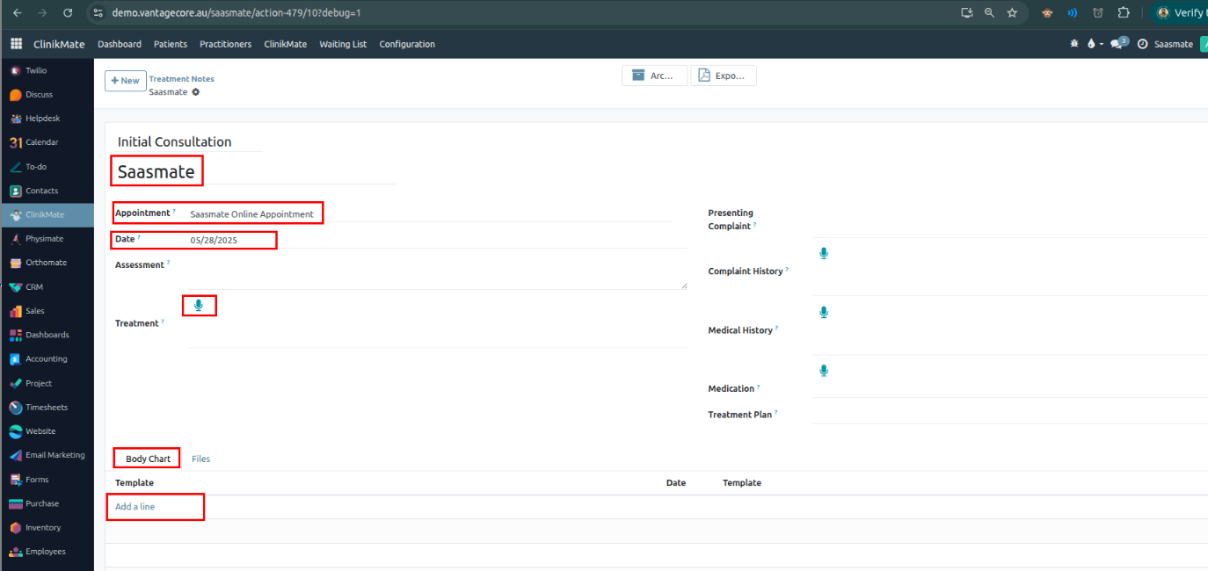Viewport: 1208px width, 571px height.
Task: Click the microphone icon above Complaint History
Action: tap(824, 253)
